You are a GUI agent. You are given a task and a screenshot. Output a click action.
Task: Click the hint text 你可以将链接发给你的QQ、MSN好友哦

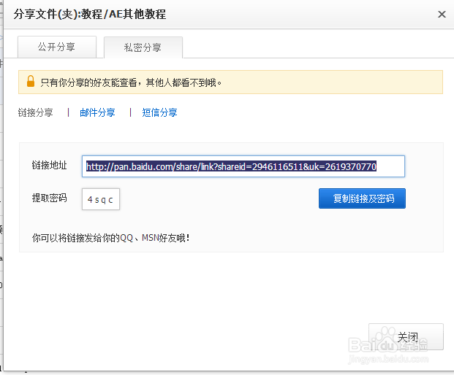pos(111,238)
